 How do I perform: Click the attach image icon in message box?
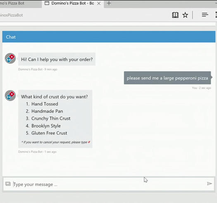click(x=8, y=184)
